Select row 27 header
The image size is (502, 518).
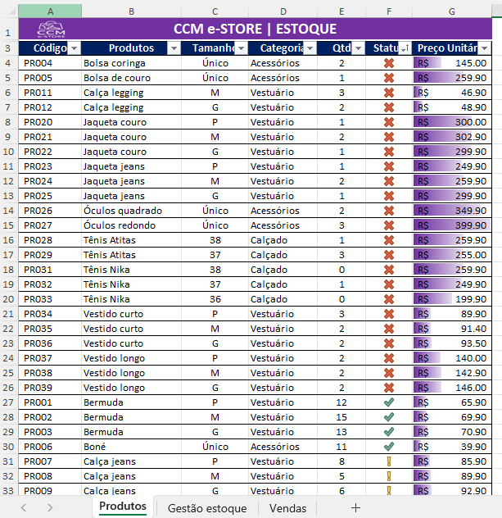coord(8,402)
